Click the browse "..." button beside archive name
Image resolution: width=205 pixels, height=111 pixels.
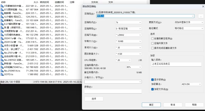tap(201, 16)
